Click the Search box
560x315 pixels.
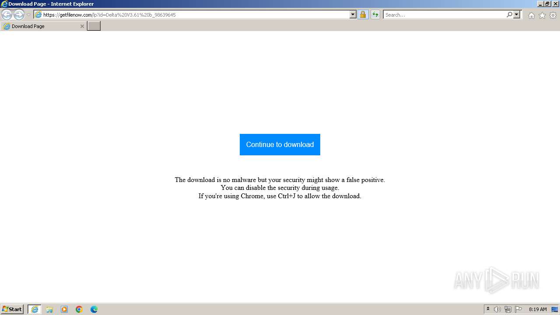(x=444, y=15)
